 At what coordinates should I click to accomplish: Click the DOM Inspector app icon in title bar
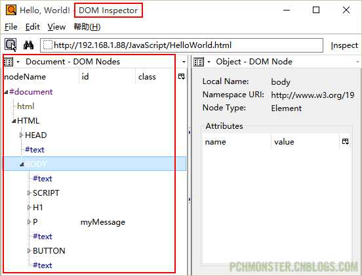click(x=11, y=10)
